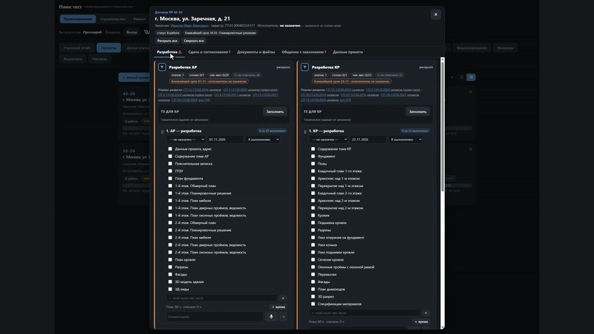Open the assignee dropdown for the КР stage
Viewport: 594px width, 334px height.
point(329,139)
